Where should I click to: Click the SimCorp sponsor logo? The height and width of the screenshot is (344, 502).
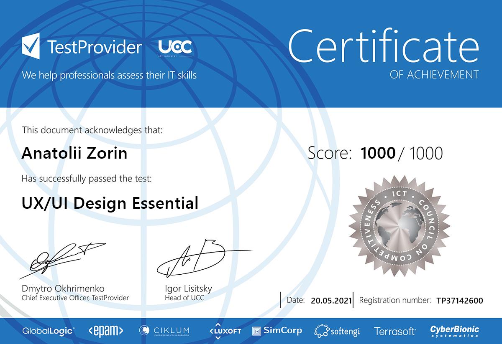(277, 331)
